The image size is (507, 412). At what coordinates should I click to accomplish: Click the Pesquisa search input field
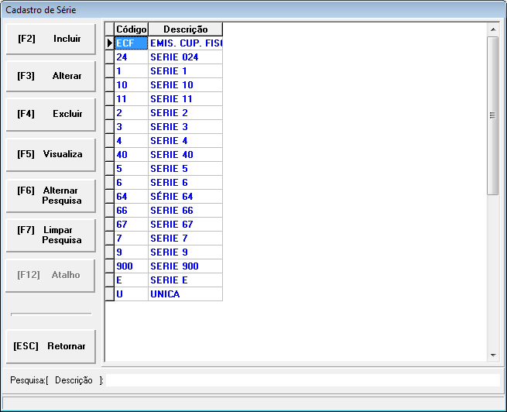(302, 380)
